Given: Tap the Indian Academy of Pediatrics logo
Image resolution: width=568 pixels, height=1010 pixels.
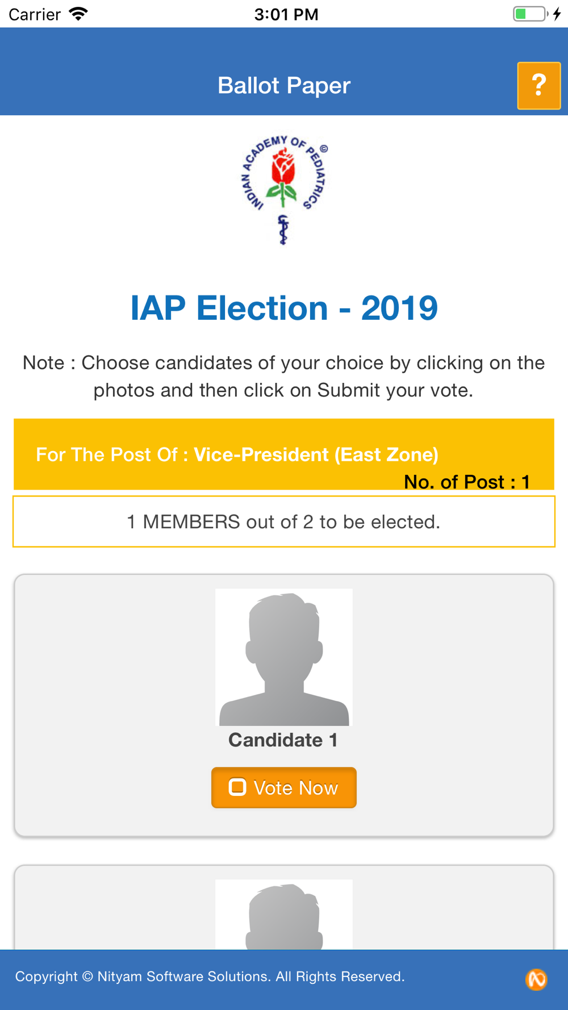Looking at the screenshot, I should click(x=284, y=190).
